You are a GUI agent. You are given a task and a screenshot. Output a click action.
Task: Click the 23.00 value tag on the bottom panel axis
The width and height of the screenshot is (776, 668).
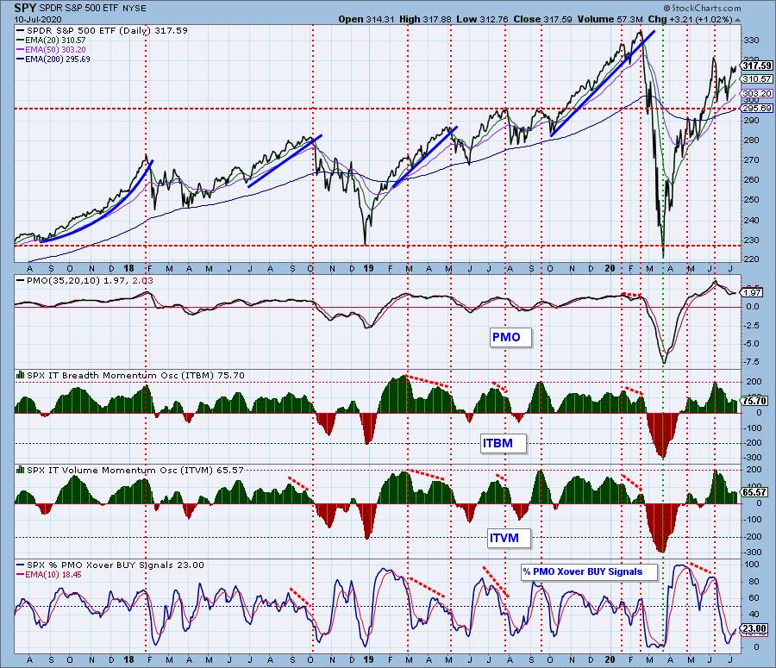click(754, 629)
